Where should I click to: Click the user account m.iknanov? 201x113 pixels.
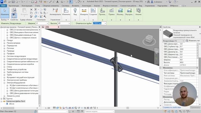[158, 2]
